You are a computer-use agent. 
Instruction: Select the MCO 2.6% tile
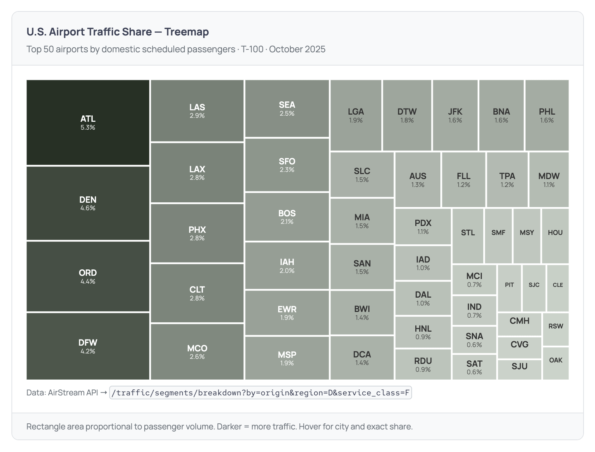pos(197,351)
